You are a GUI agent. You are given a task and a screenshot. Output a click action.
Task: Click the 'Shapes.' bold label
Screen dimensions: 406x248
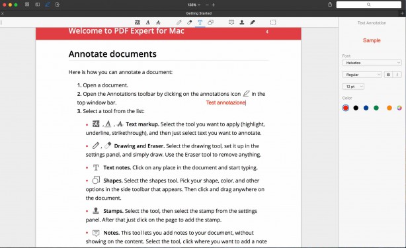[113, 181]
